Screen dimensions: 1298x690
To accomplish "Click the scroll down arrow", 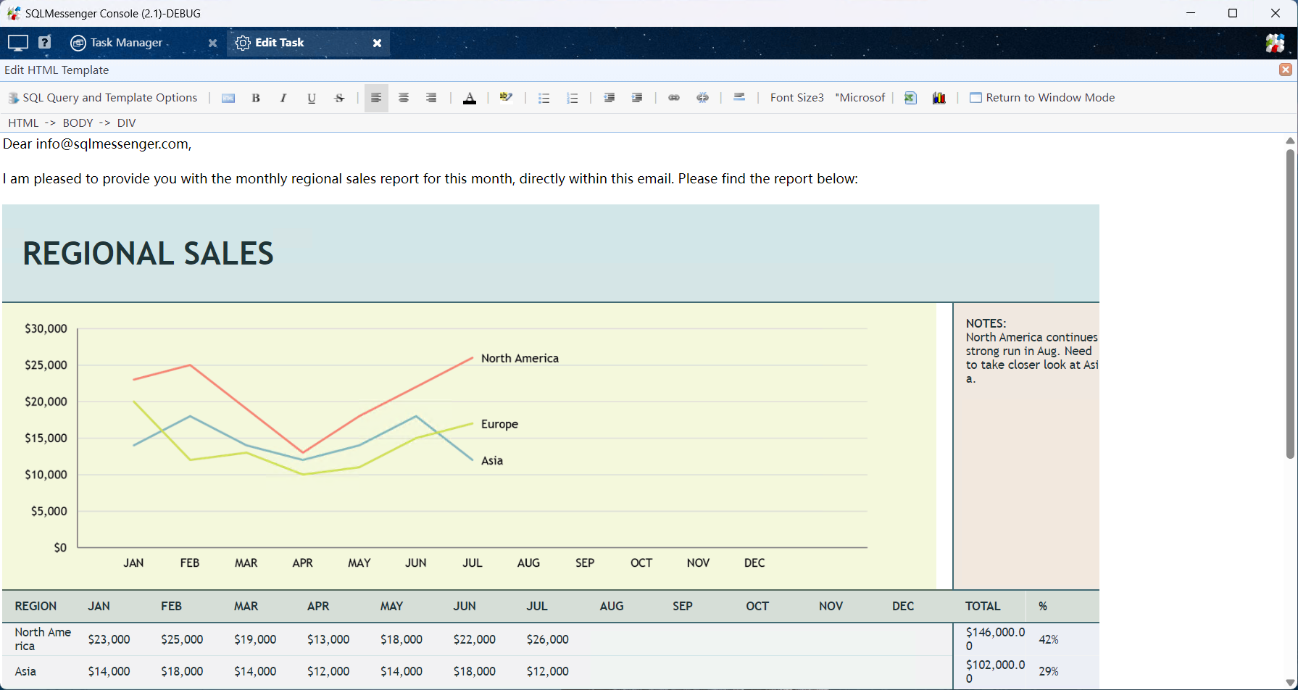I will pos(1290,682).
